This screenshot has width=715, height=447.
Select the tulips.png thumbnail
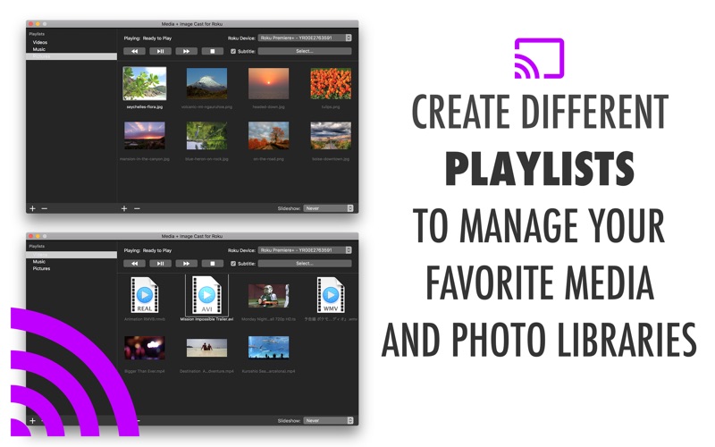point(331,83)
